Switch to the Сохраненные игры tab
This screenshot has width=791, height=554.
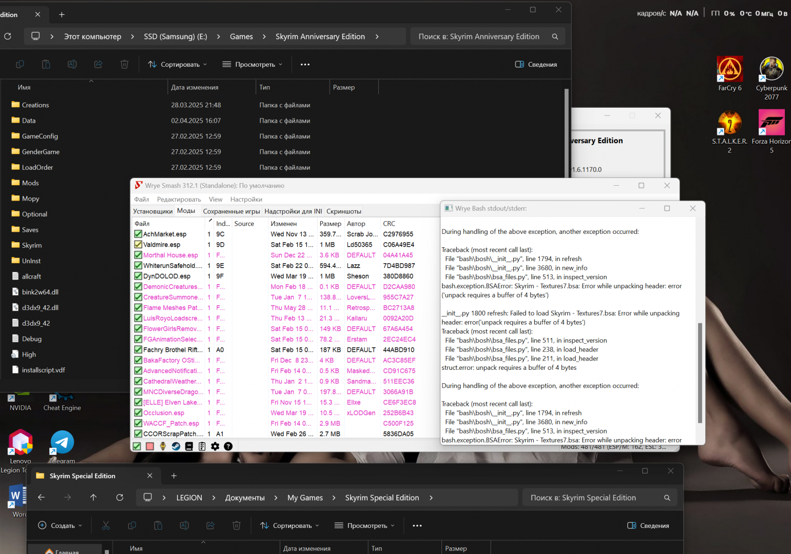[x=231, y=211]
